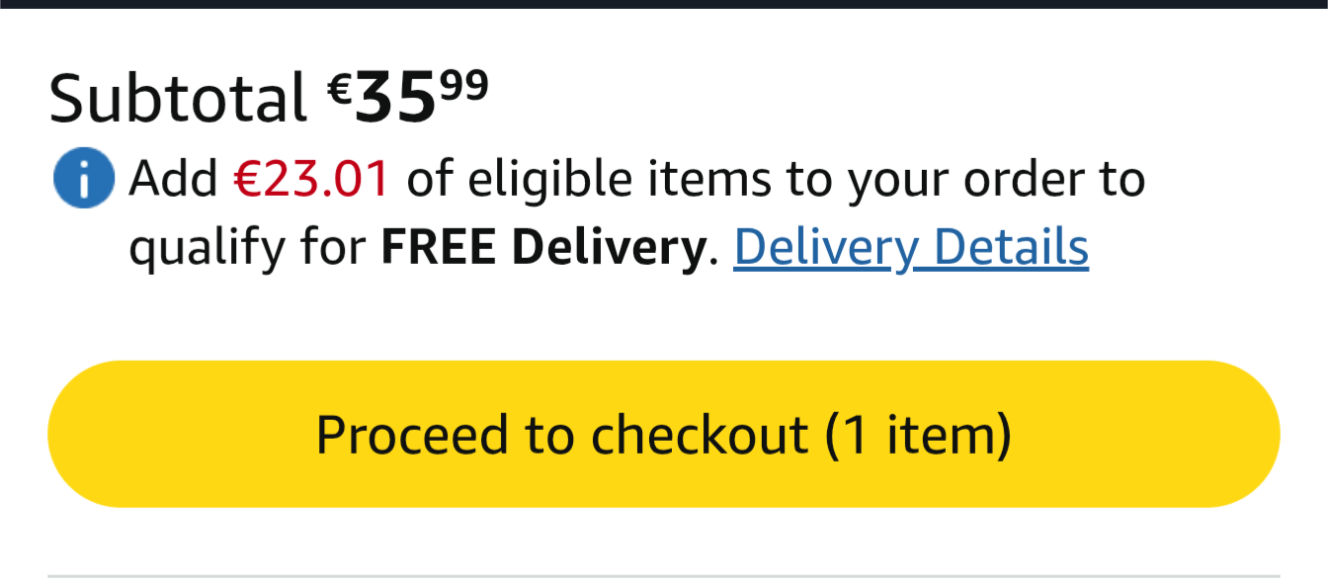Screen dimensions: 1328x588
Task: Tap the word "Details" in the delivery link
Action: tap(1010, 248)
